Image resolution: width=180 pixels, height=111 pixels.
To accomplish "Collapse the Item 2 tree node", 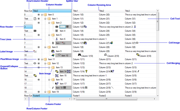I will 49,23.
